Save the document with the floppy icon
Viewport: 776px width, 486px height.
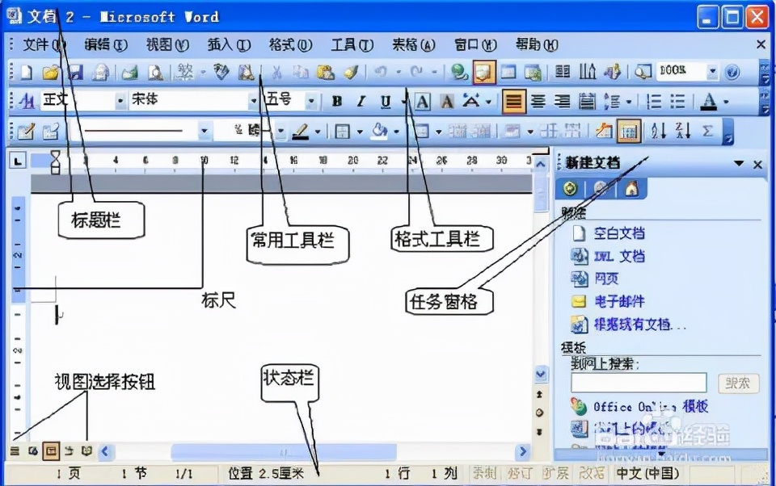click(x=74, y=72)
